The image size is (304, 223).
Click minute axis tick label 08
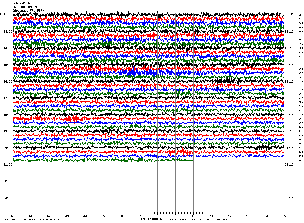(x=157, y=216)
